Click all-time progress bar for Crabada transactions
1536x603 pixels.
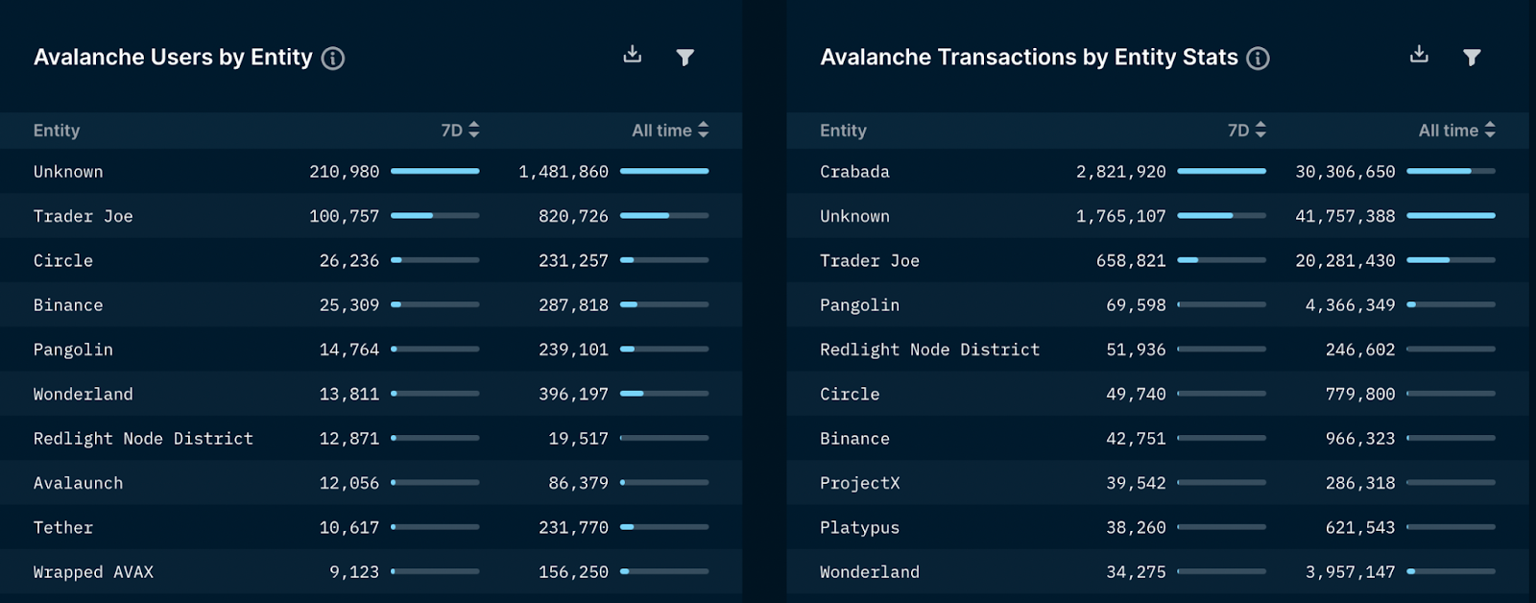[x=1451, y=171]
